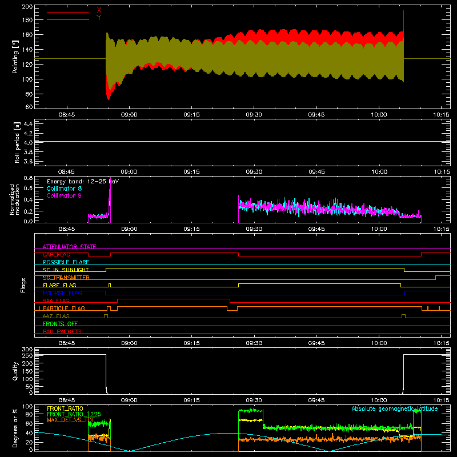Screen dimensions: 457x457
Task: Click the ATTENUATOR_STATE flag label
Action: click(x=69, y=247)
